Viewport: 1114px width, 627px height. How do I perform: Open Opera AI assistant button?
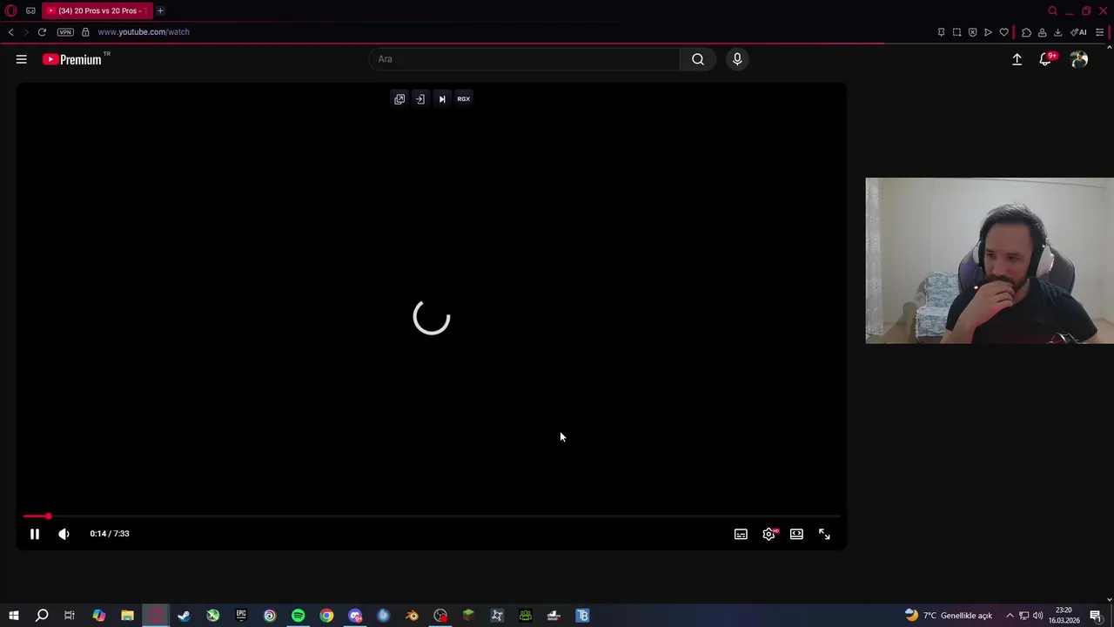coord(1079,32)
